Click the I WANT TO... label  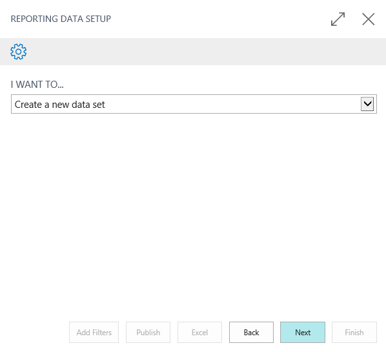[x=37, y=85]
